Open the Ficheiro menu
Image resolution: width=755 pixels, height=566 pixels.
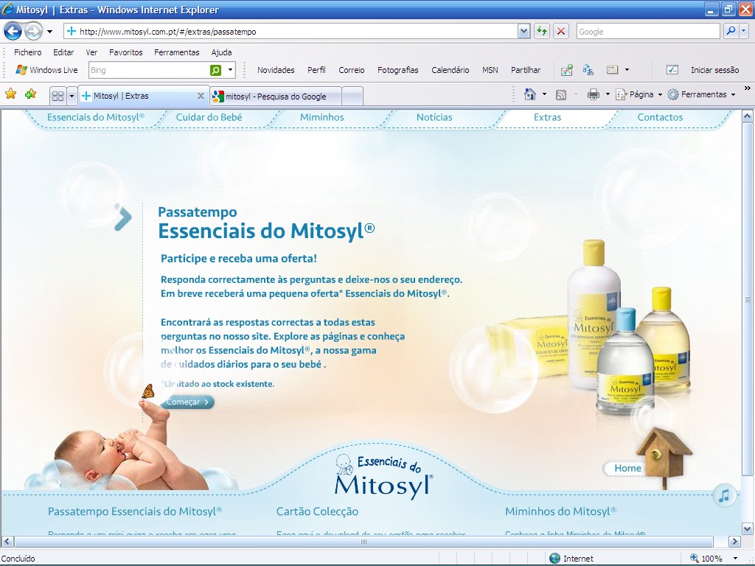pyautogui.click(x=27, y=52)
